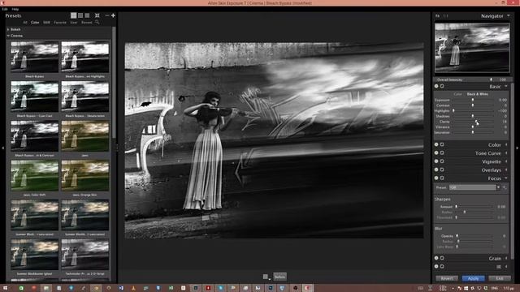Image resolution: width=520 pixels, height=292 pixels.
Task: Reset the Basic panel with its reset icon
Action: pos(442,86)
